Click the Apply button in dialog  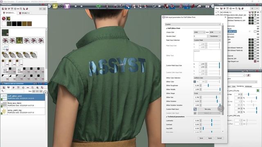pos(210,138)
